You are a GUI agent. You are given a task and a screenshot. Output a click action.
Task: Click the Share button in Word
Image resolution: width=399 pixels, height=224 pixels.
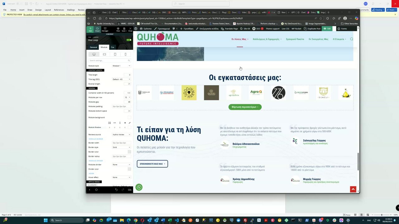(391, 10)
